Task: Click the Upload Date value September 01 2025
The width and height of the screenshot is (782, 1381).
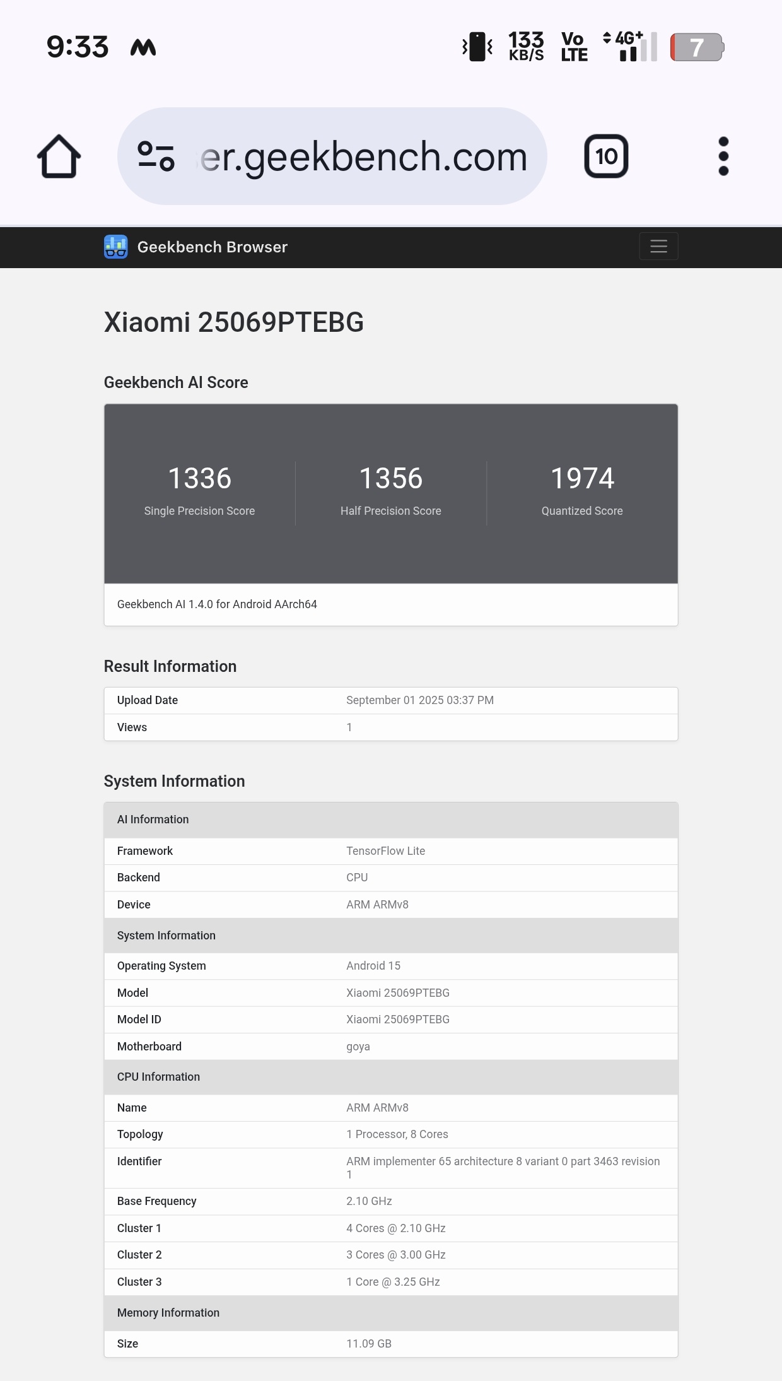Action: pyautogui.click(x=419, y=700)
